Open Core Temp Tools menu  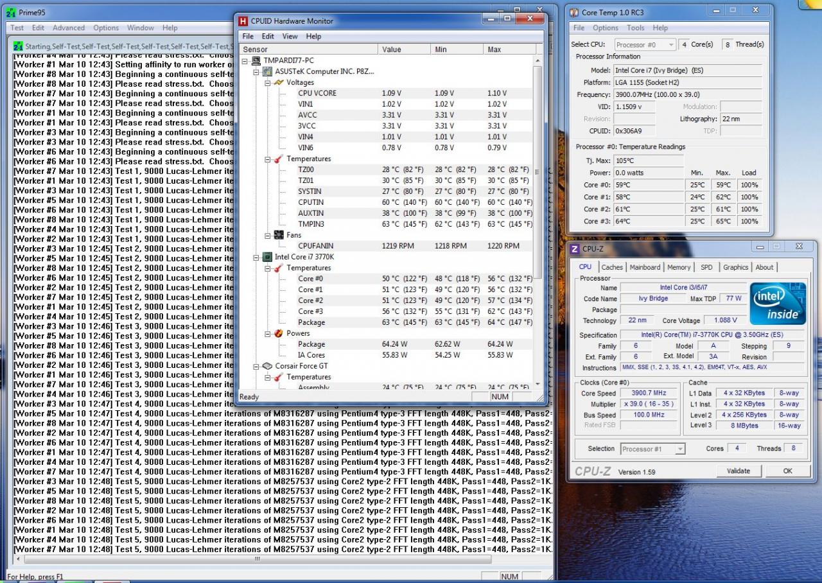pos(635,28)
